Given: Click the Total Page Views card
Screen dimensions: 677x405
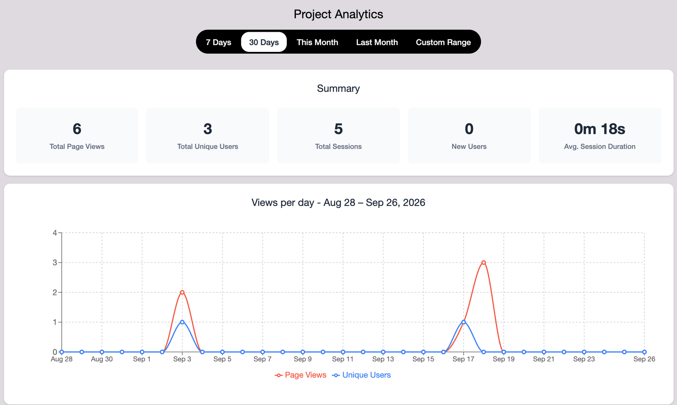Looking at the screenshot, I should click(x=77, y=136).
